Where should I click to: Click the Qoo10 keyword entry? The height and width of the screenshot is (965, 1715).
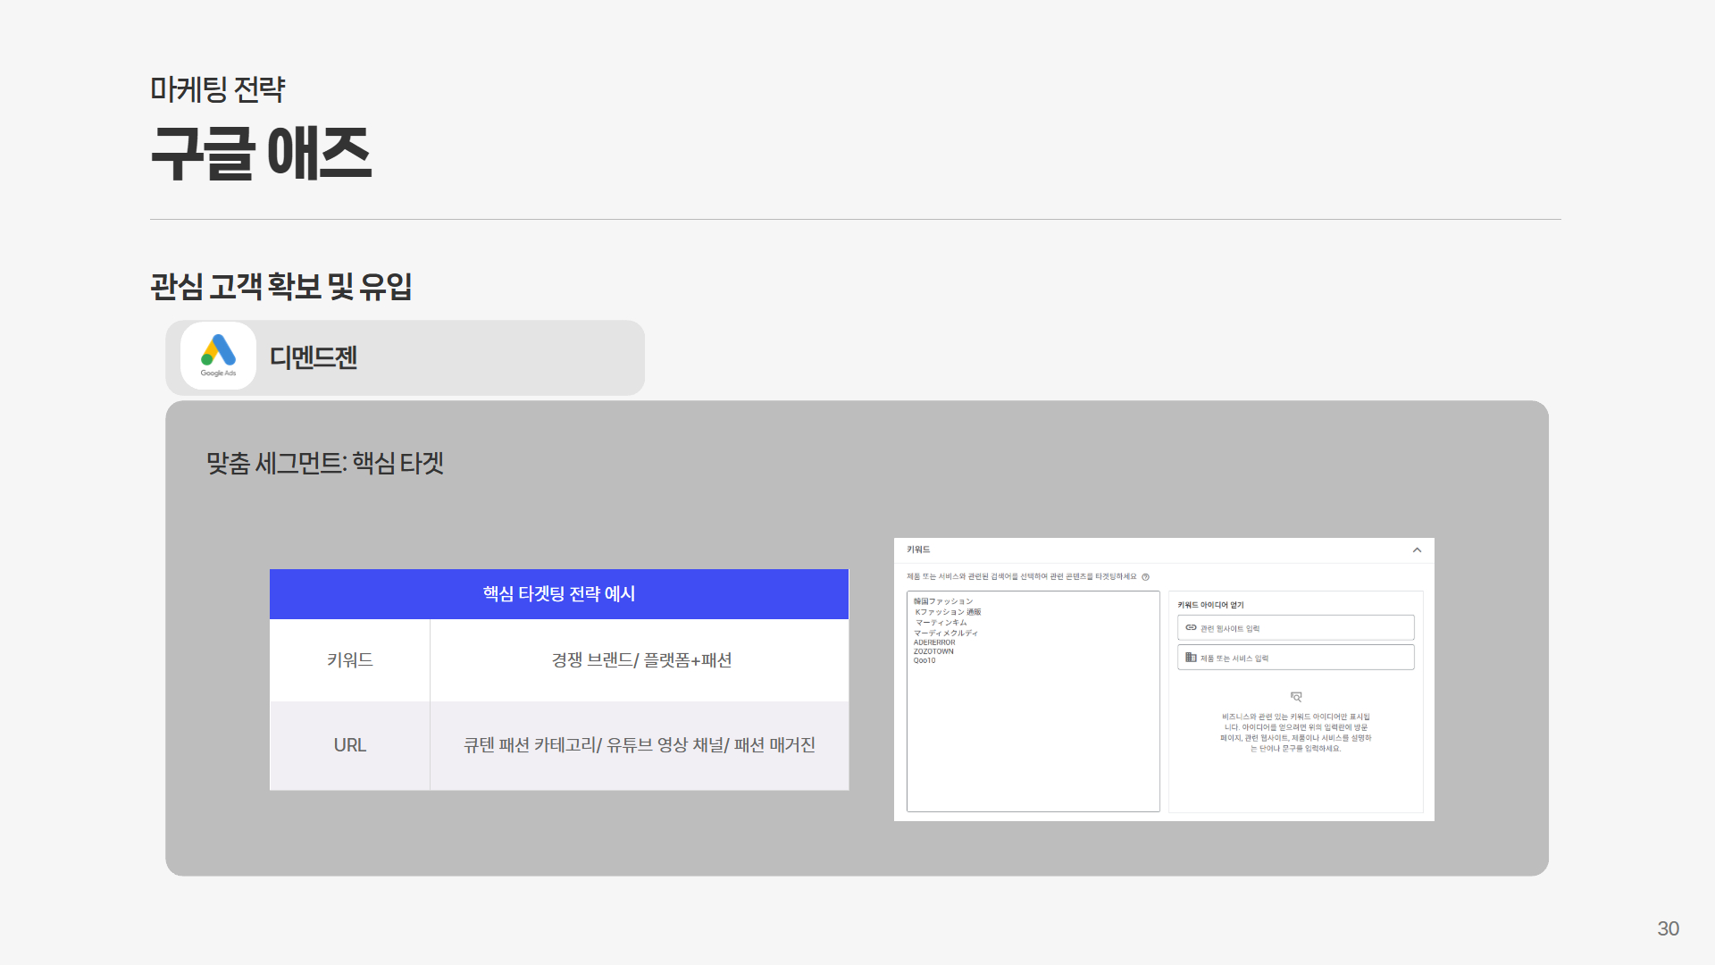click(x=924, y=661)
